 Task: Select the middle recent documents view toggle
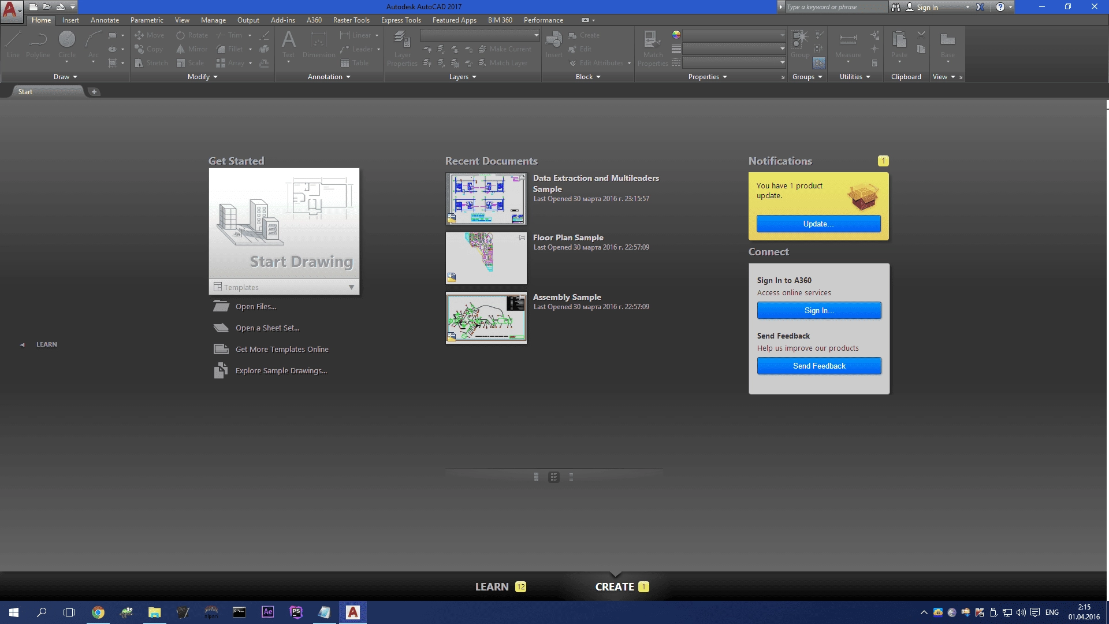[x=554, y=477]
